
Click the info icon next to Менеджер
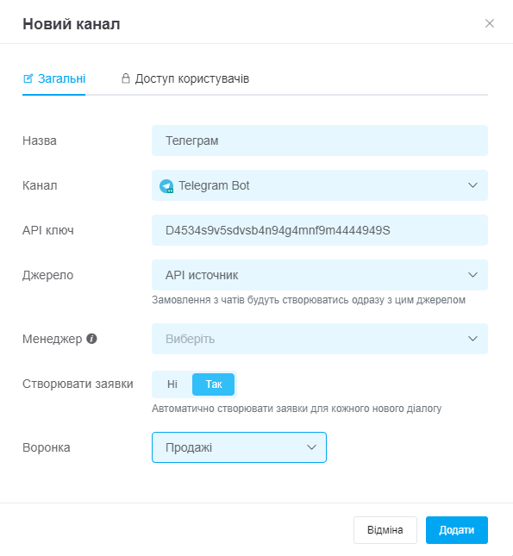pyautogui.click(x=91, y=339)
